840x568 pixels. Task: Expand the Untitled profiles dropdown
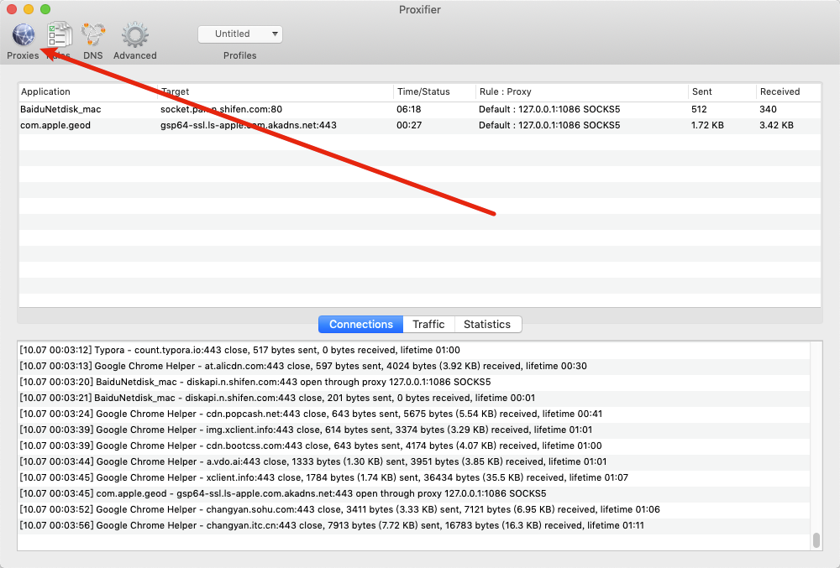240,34
